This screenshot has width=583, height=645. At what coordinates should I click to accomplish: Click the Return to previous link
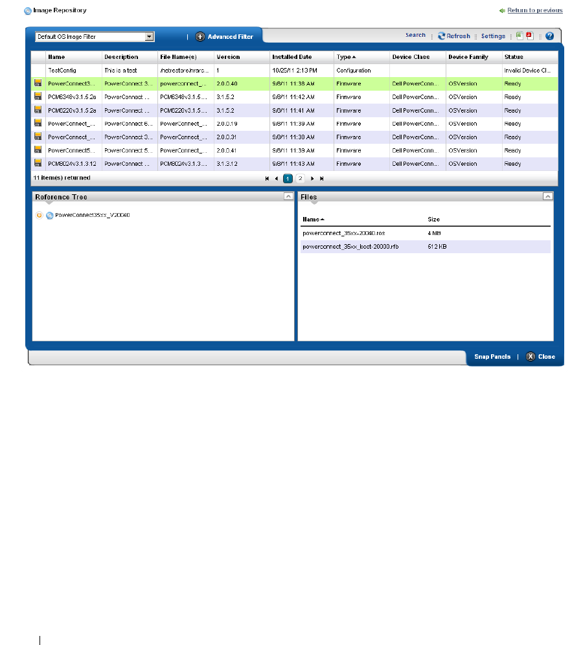[535, 10]
